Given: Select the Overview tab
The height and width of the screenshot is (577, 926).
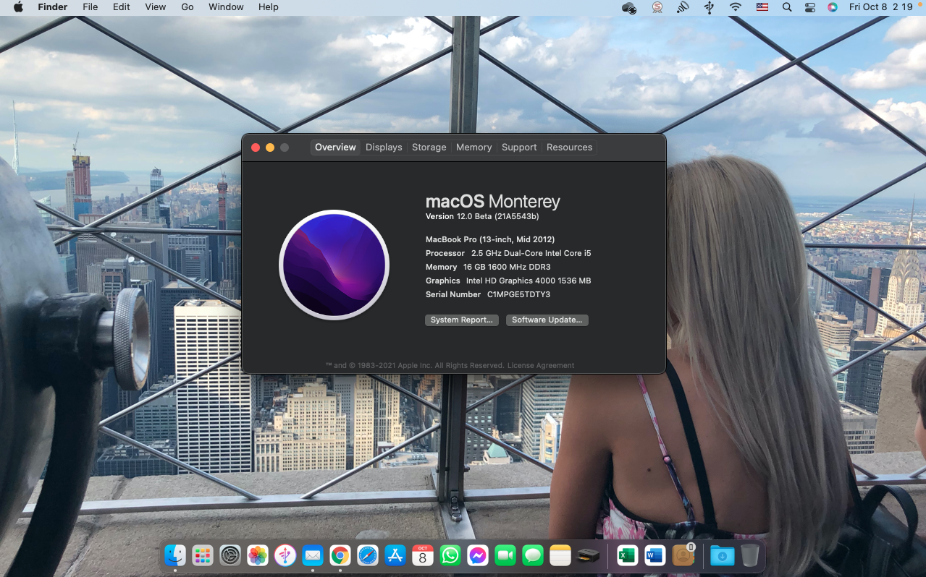Looking at the screenshot, I should tap(335, 147).
